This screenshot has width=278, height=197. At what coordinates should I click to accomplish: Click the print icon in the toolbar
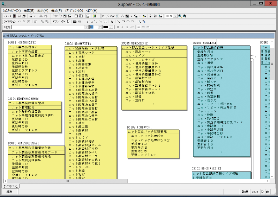pyautogui.click(x=23, y=16)
